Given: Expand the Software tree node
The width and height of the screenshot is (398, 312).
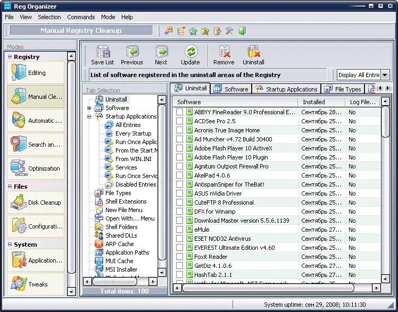Looking at the screenshot, I should click(x=89, y=108).
